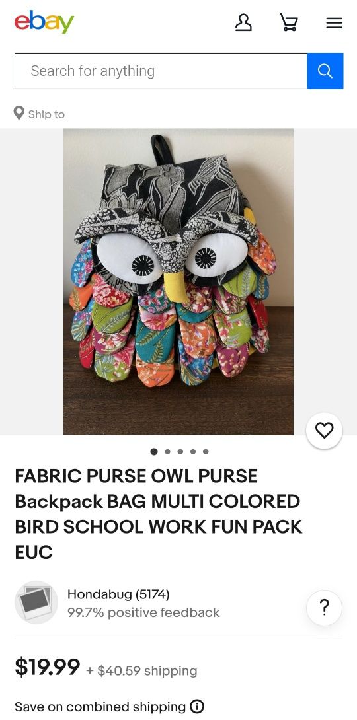357x720 pixels.
Task: Click the Ship to location pin
Action: point(19,113)
